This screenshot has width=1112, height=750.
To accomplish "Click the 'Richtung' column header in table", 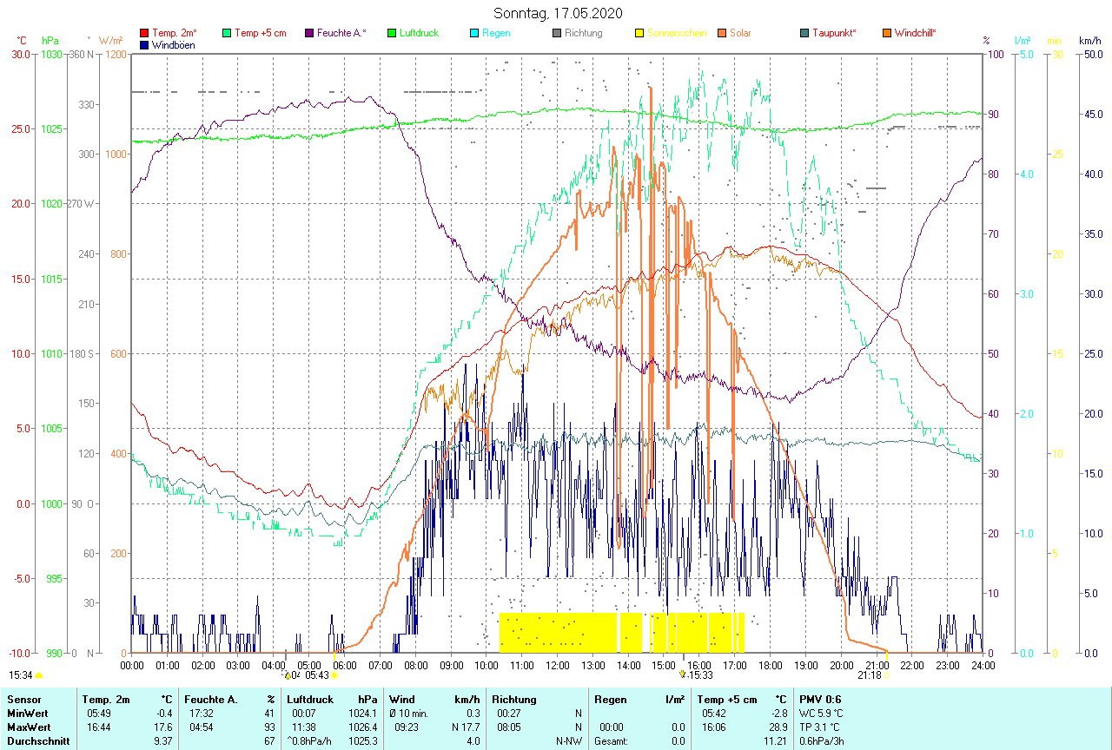I will [x=514, y=700].
